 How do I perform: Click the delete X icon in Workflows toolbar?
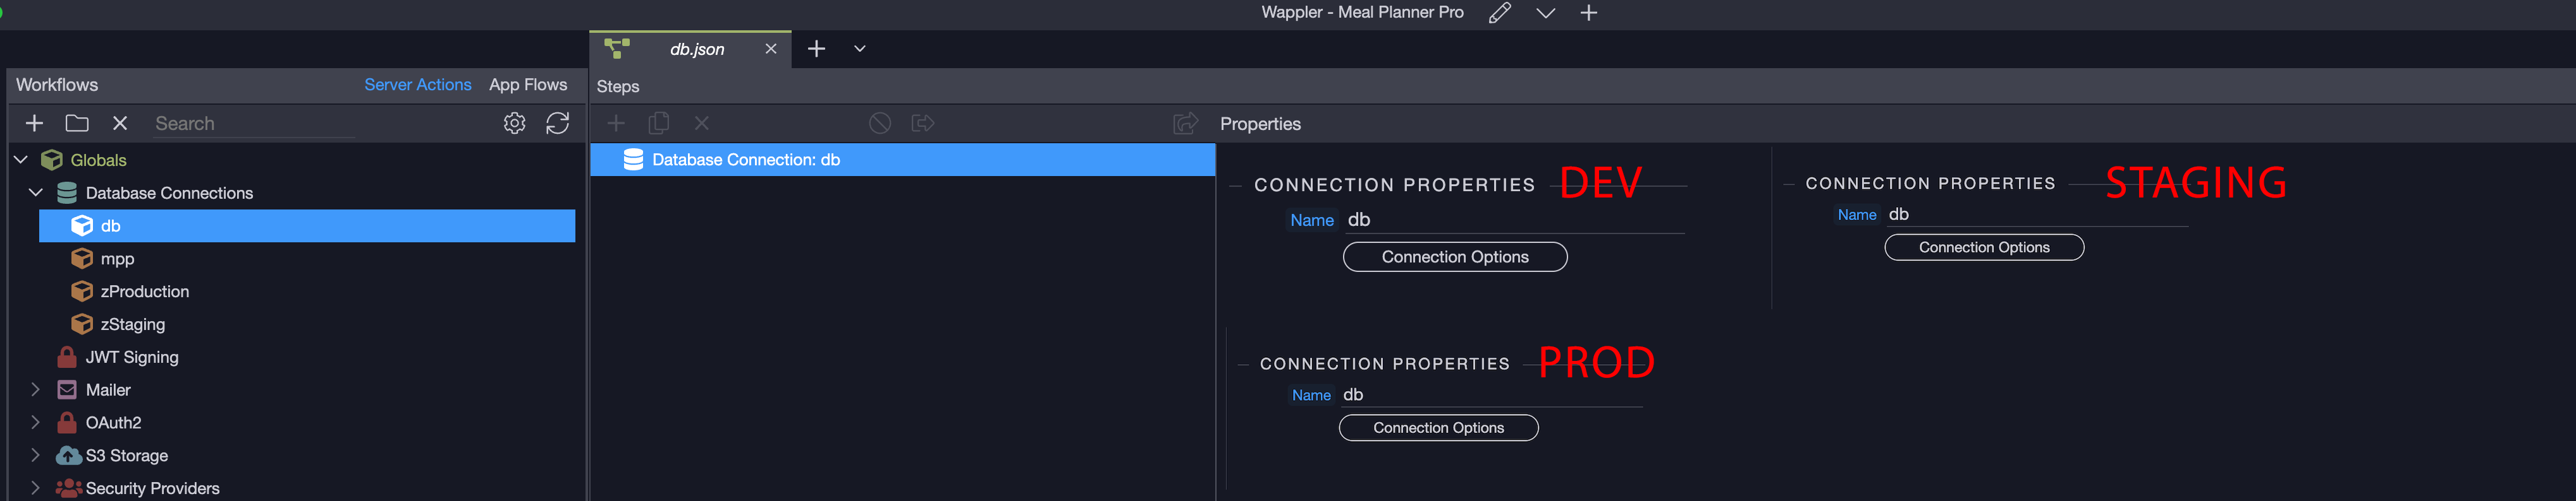(120, 123)
